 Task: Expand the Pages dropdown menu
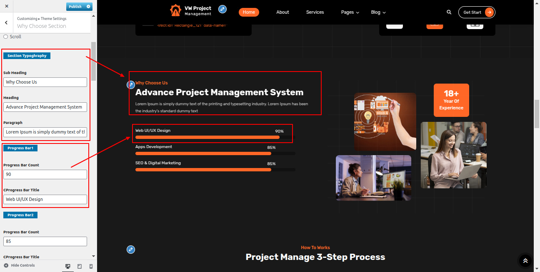[350, 12]
